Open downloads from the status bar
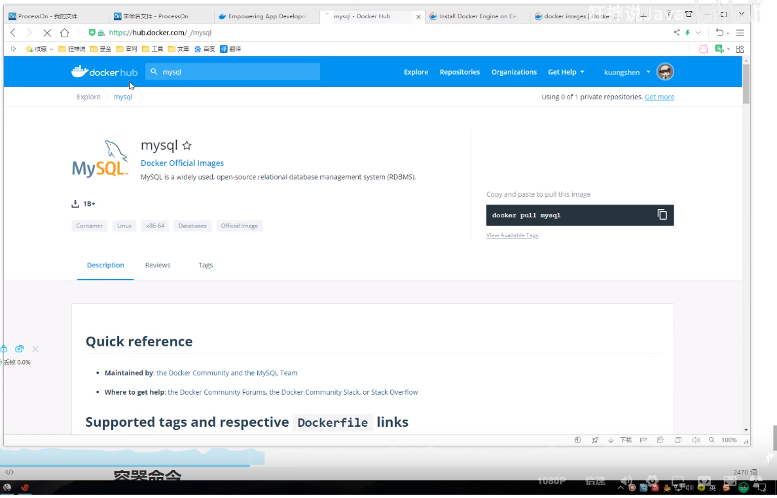 (x=619, y=440)
